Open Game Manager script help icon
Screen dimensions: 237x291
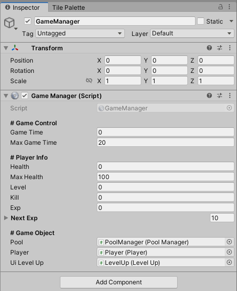point(209,95)
